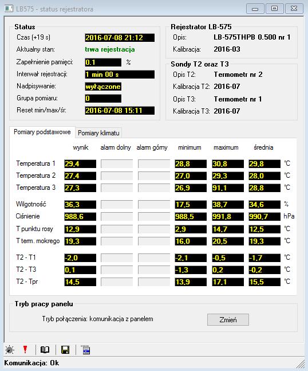Screen dimensions: 308x371
Task: Click Temperatura 3 maximum value 91.1
Action: (228, 188)
